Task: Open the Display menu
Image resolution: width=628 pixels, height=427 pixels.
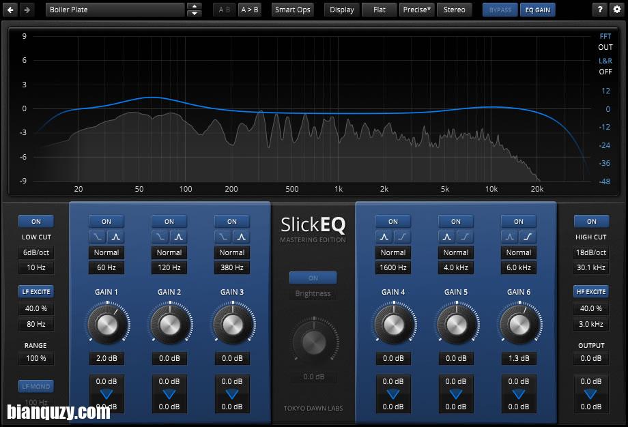Action: (341, 10)
